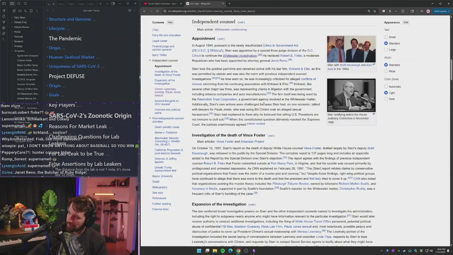The height and width of the screenshot is (255, 453).
Task: Open Obsidian bookmarks icon
Action: tap(25, 4)
